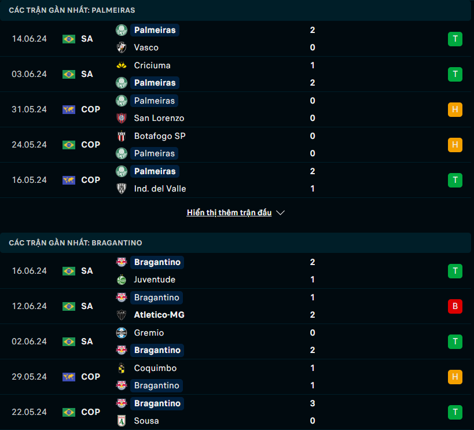Open Vasco team page

tap(146, 47)
